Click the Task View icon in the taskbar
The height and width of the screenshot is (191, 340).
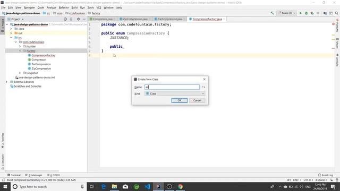(x=92, y=186)
